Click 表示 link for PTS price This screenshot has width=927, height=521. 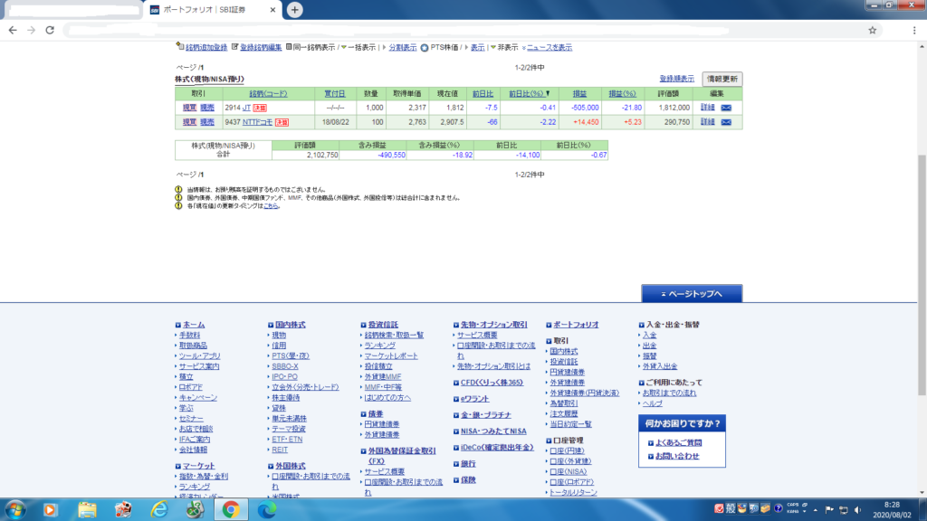pos(478,47)
